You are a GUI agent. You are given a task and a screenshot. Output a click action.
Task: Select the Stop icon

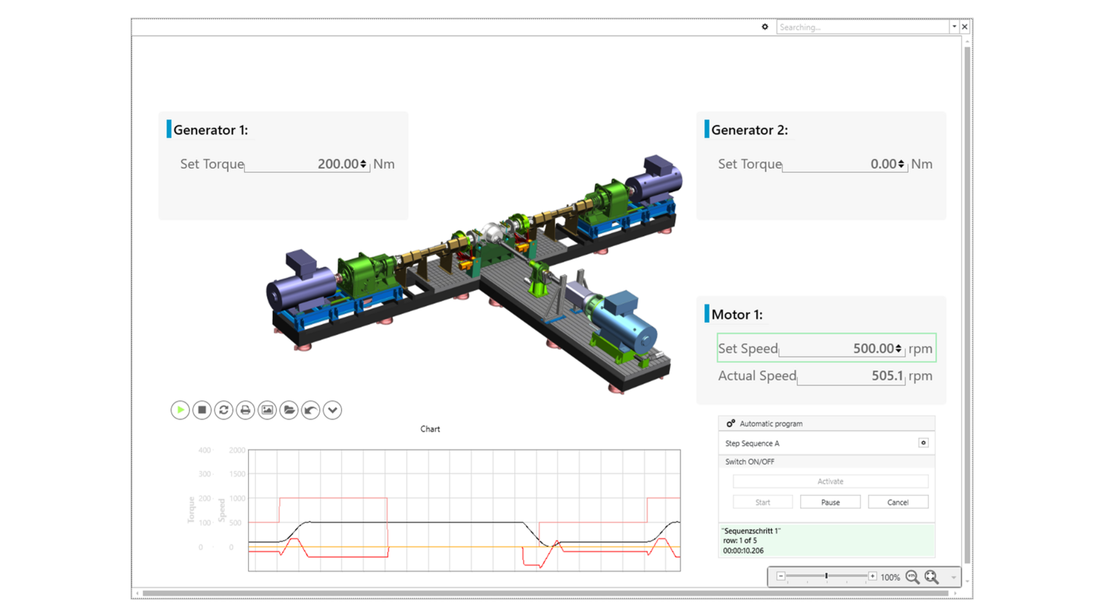[202, 410]
